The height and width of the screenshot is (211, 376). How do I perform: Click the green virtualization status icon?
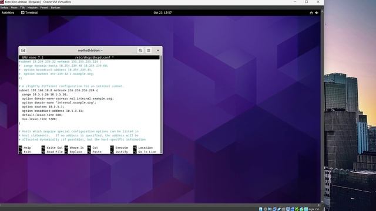tap(297, 209)
